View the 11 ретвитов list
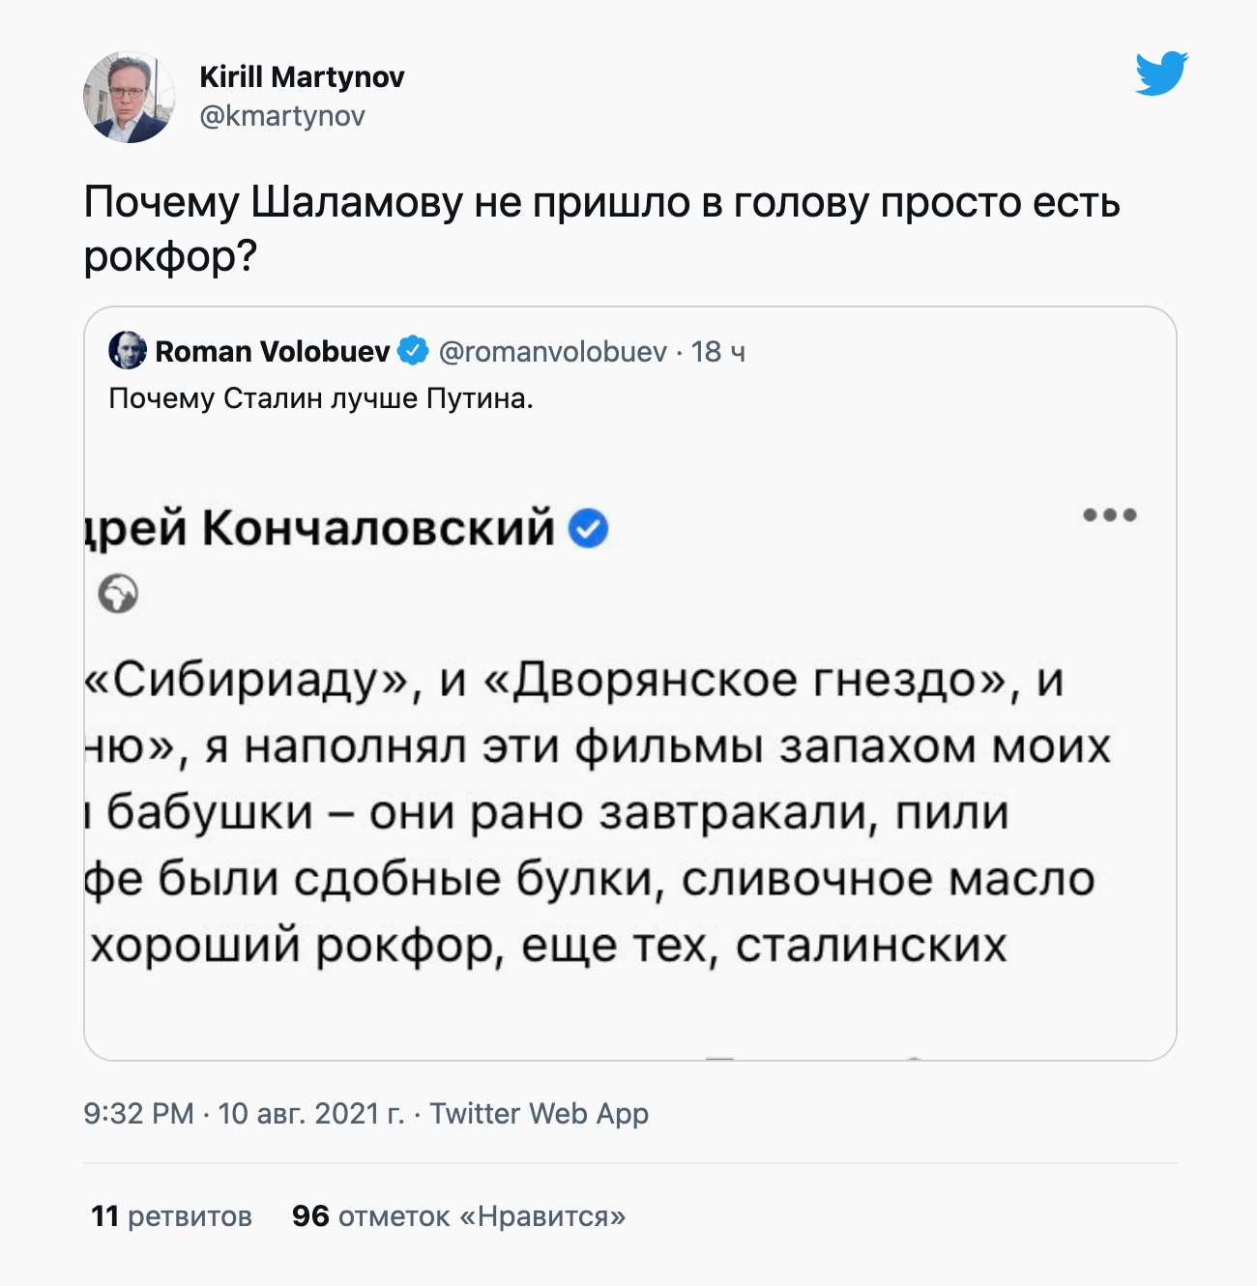Viewport: 1257px width, 1286px height. (x=171, y=1216)
